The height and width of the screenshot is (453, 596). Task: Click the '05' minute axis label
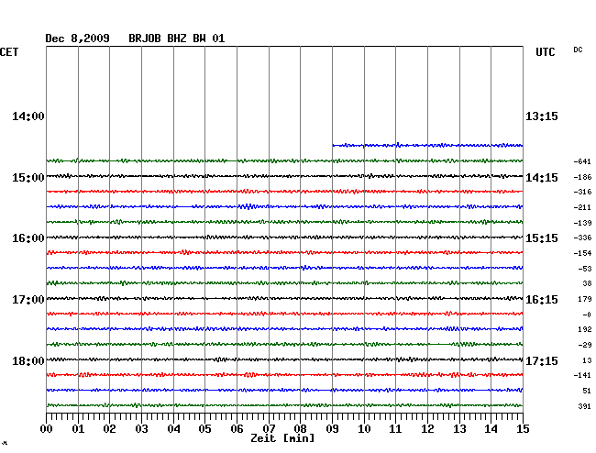(204, 429)
